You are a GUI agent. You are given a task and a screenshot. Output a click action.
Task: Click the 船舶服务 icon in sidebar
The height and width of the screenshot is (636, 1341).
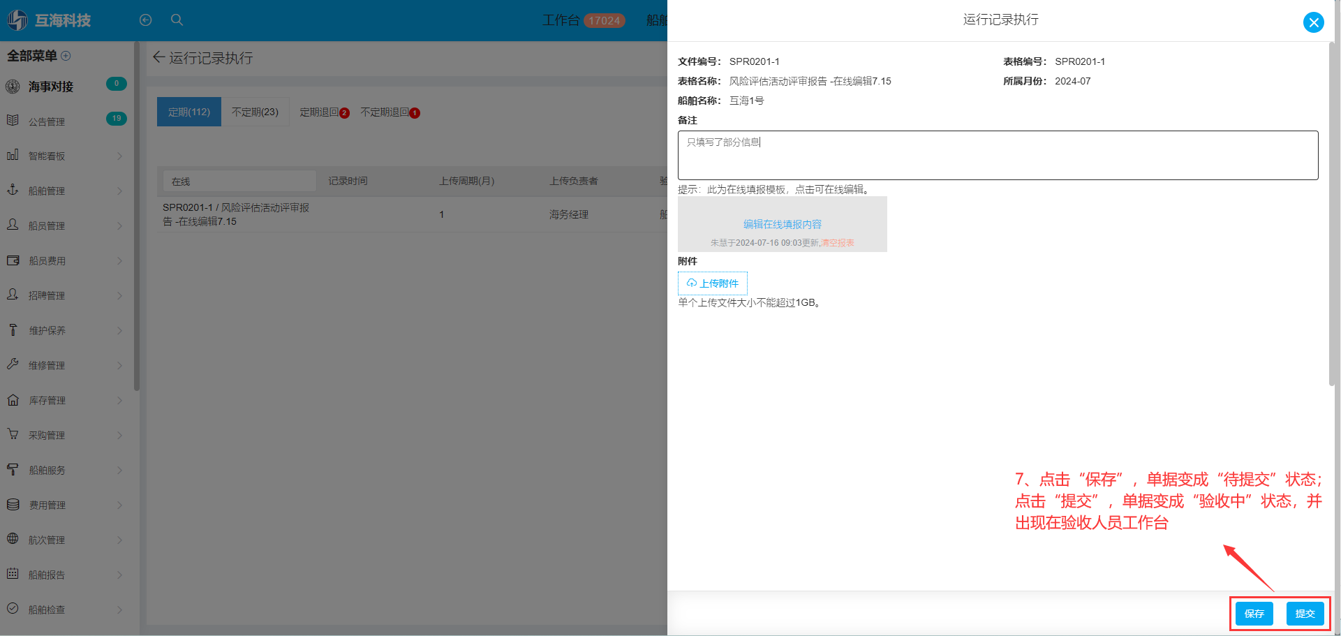(x=13, y=469)
